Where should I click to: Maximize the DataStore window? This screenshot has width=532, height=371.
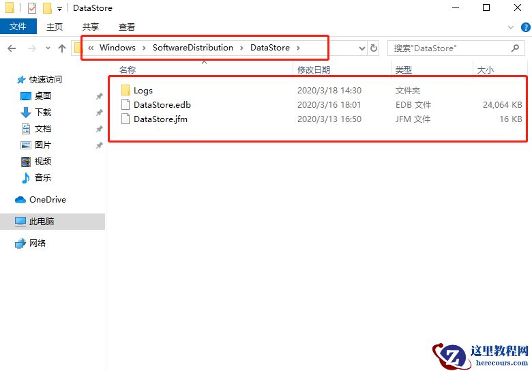coord(486,8)
